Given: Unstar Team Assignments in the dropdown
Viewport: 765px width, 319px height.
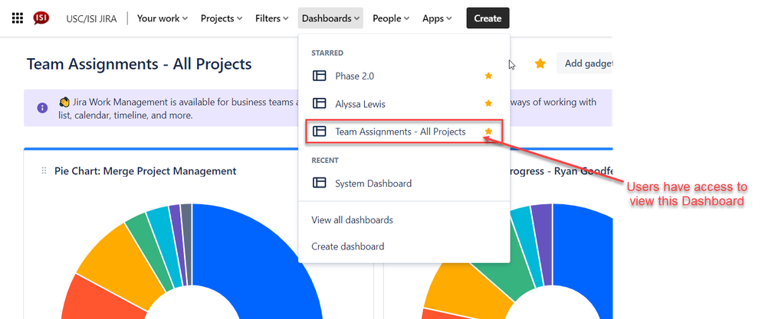Looking at the screenshot, I should click(488, 132).
